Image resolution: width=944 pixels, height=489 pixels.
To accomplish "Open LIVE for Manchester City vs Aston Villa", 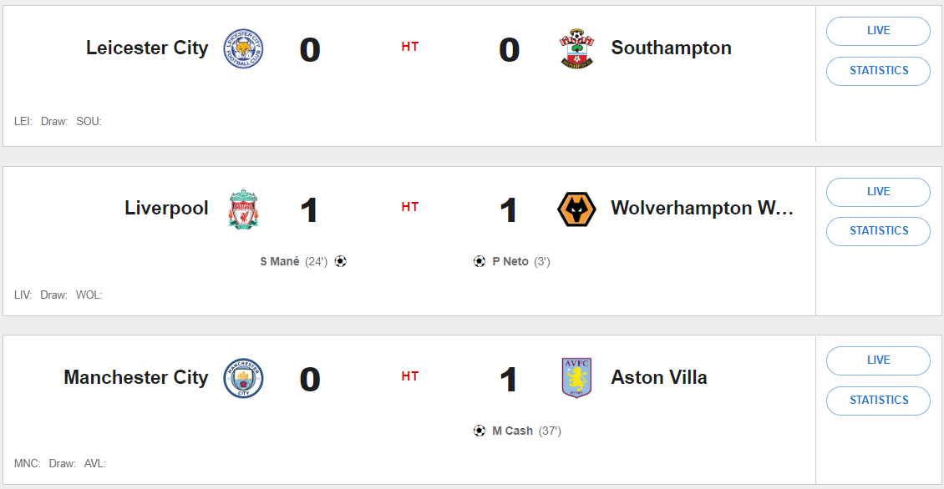I will click(878, 360).
